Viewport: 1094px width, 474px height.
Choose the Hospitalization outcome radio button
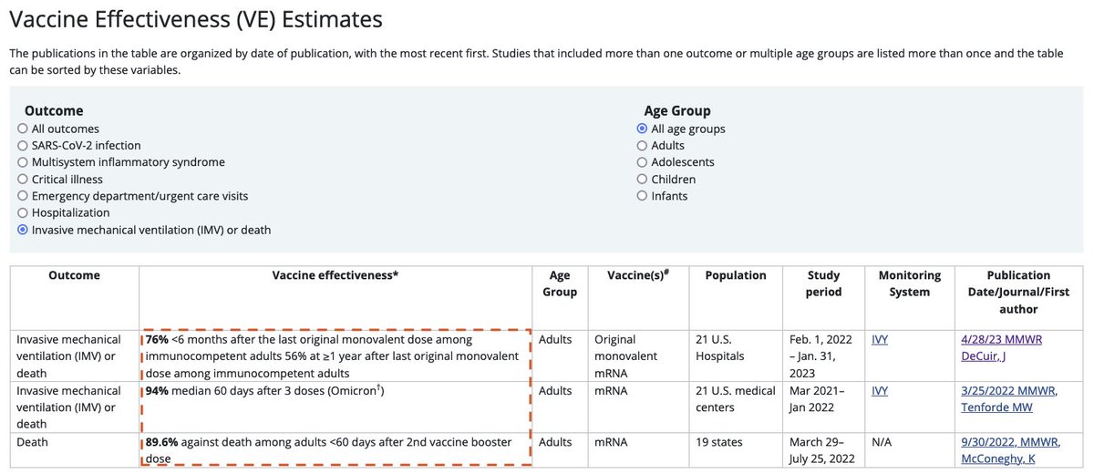[x=23, y=213]
